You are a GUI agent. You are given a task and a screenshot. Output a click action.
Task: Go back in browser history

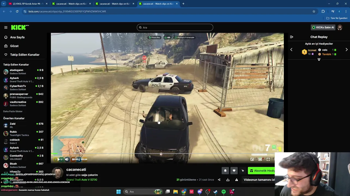tap(4, 11)
